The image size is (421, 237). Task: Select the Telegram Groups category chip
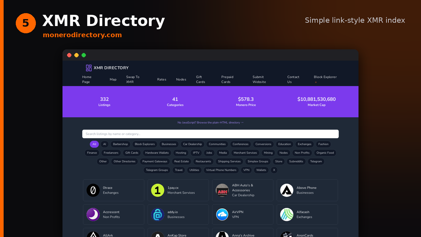coord(157,170)
